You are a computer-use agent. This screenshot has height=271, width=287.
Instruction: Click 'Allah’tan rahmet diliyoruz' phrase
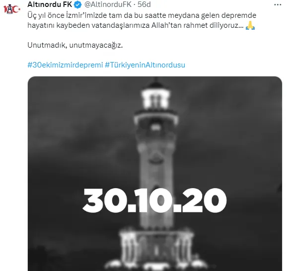pyautogui.click(x=196, y=25)
